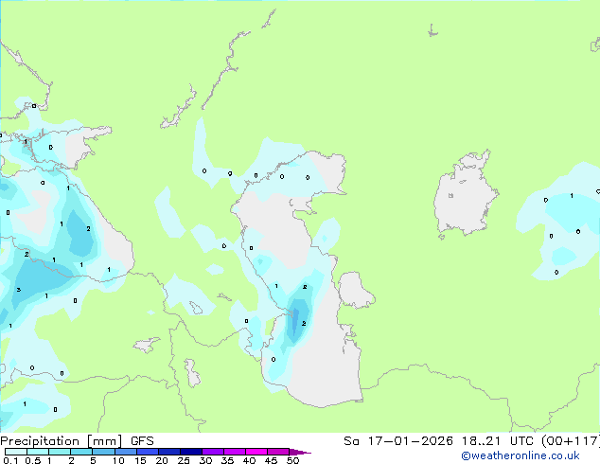Click the 15–20 mm legend color box

148,452
